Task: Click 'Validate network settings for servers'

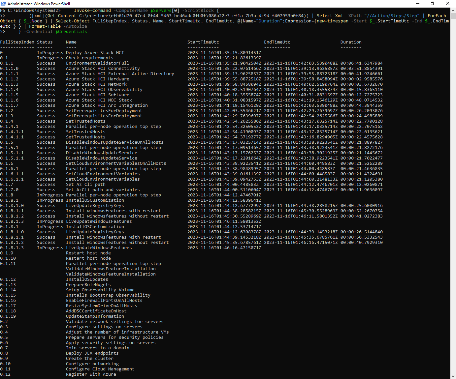Action: tap(115, 322)
